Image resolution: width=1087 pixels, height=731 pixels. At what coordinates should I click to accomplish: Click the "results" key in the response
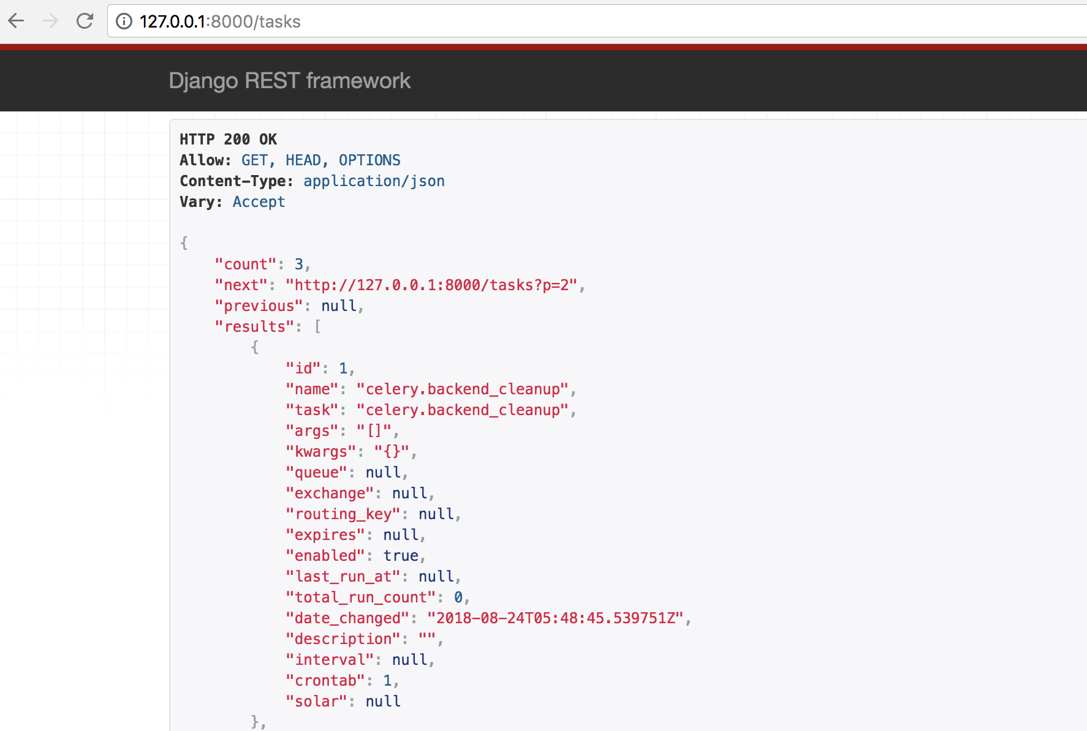(x=254, y=327)
